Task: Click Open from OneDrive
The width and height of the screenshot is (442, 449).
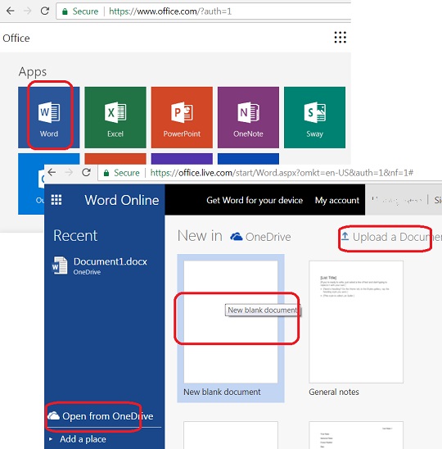Action: click(101, 415)
